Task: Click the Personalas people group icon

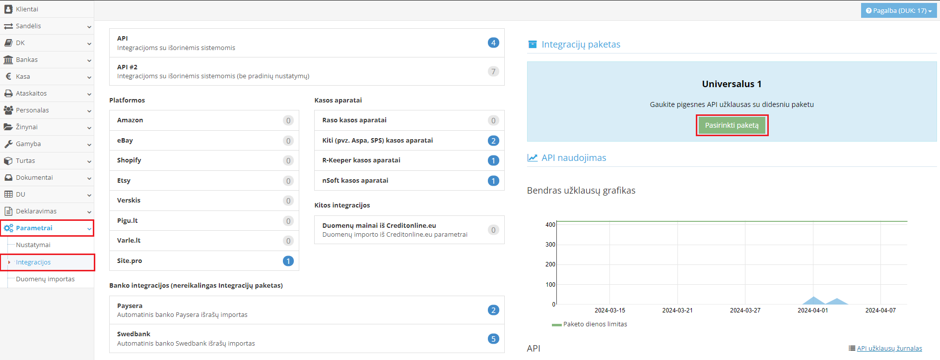Action: point(8,110)
